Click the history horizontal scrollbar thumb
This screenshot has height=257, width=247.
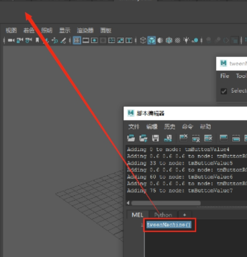point(166,203)
